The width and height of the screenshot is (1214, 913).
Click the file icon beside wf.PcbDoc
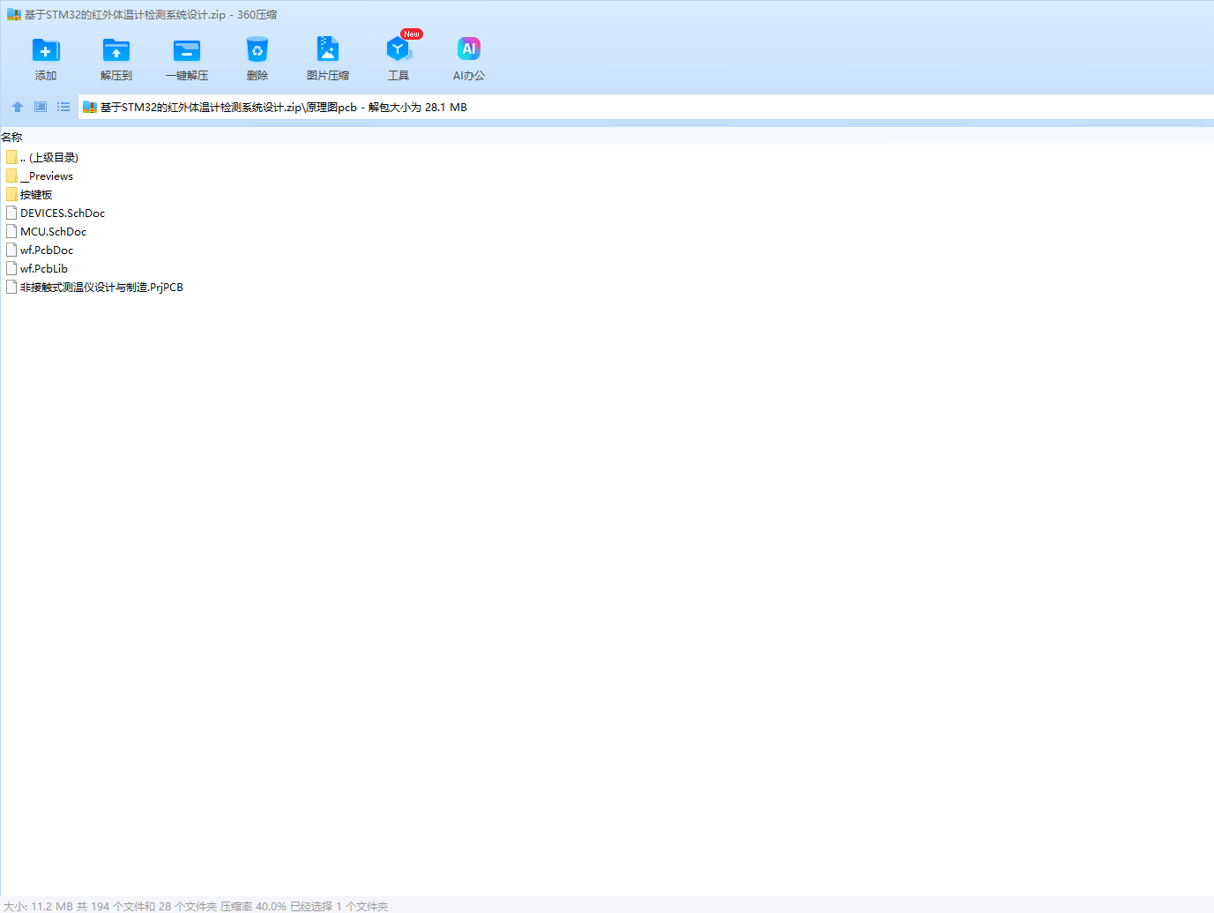[11, 250]
